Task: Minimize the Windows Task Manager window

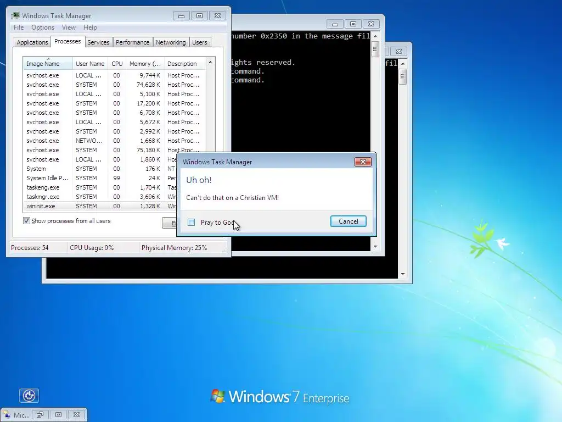Action: tap(181, 16)
